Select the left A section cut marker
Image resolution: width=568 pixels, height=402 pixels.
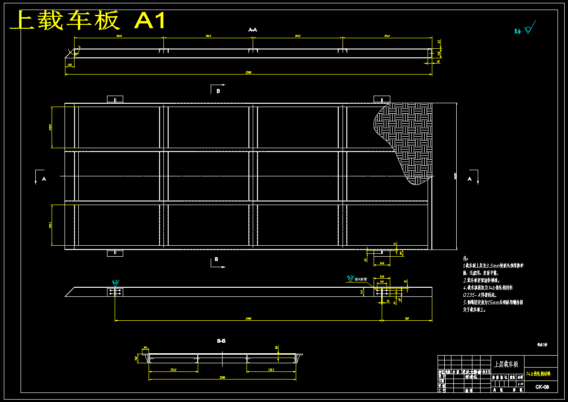click(x=40, y=177)
